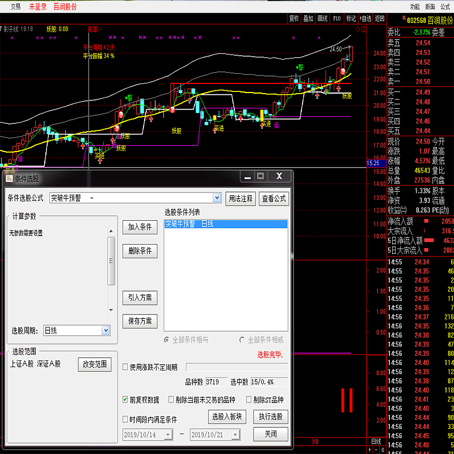Screen dimensions: 454x454
Task: Select 突破牛预警 日线 in condition list
Action: tap(226, 224)
